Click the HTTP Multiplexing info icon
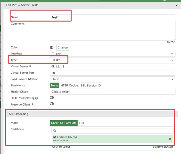The height and width of the screenshot is (154, 181). tap(37, 98)
